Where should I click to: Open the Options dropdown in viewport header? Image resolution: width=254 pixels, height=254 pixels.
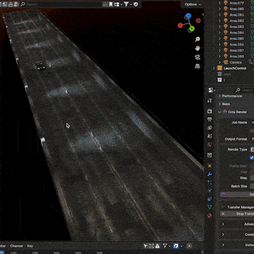pos(192,4)
